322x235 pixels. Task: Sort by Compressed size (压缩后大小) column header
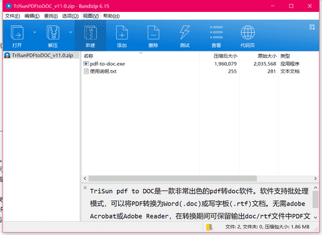[225, 56]
